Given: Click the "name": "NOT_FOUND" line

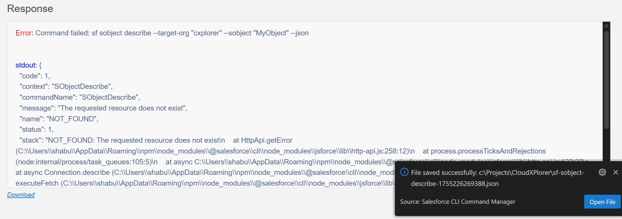Looking at the screenshot, I should coord(59,119).
